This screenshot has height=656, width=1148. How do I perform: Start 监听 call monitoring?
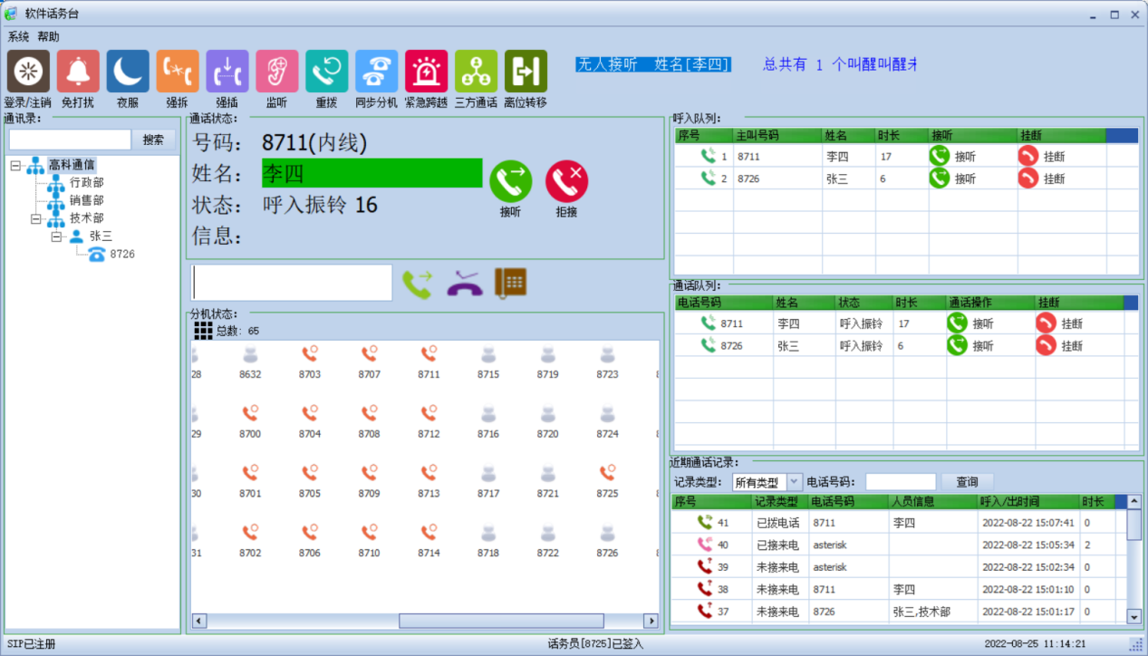[276, 71]
